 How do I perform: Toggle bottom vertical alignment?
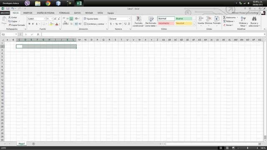pos(71,18)
